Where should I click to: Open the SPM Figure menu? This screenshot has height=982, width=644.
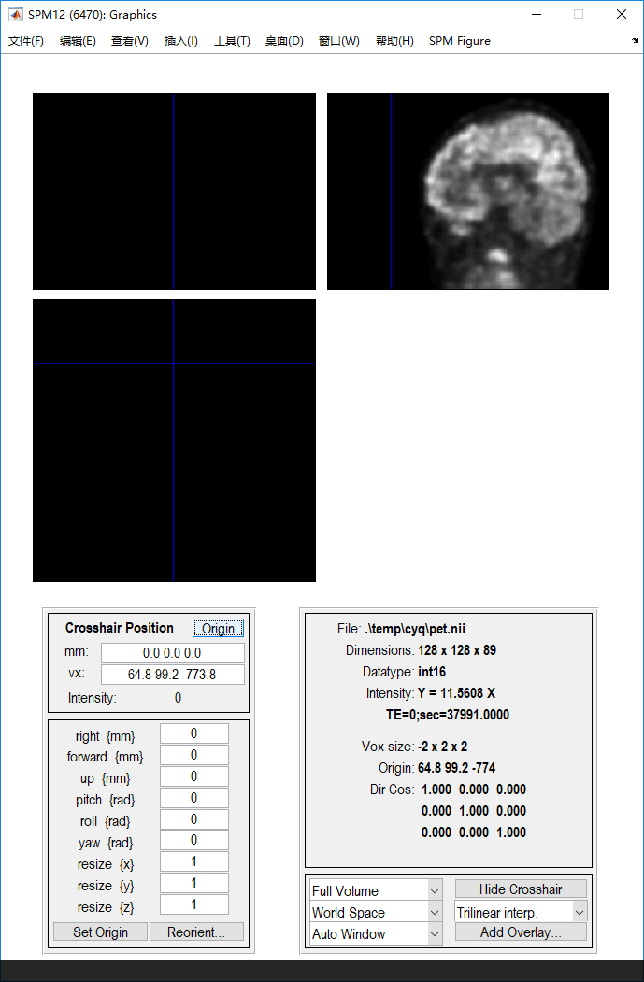460,41
